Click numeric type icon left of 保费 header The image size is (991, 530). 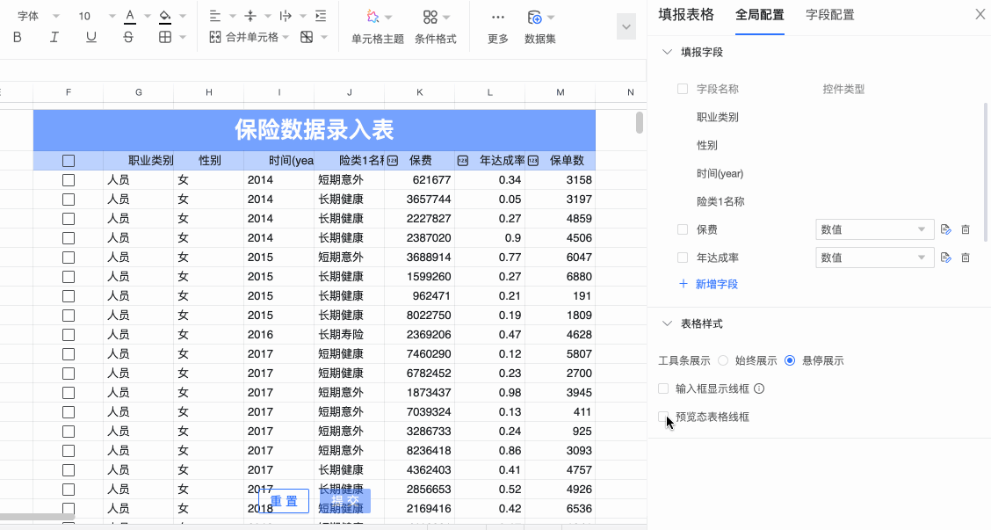point(393,161)
